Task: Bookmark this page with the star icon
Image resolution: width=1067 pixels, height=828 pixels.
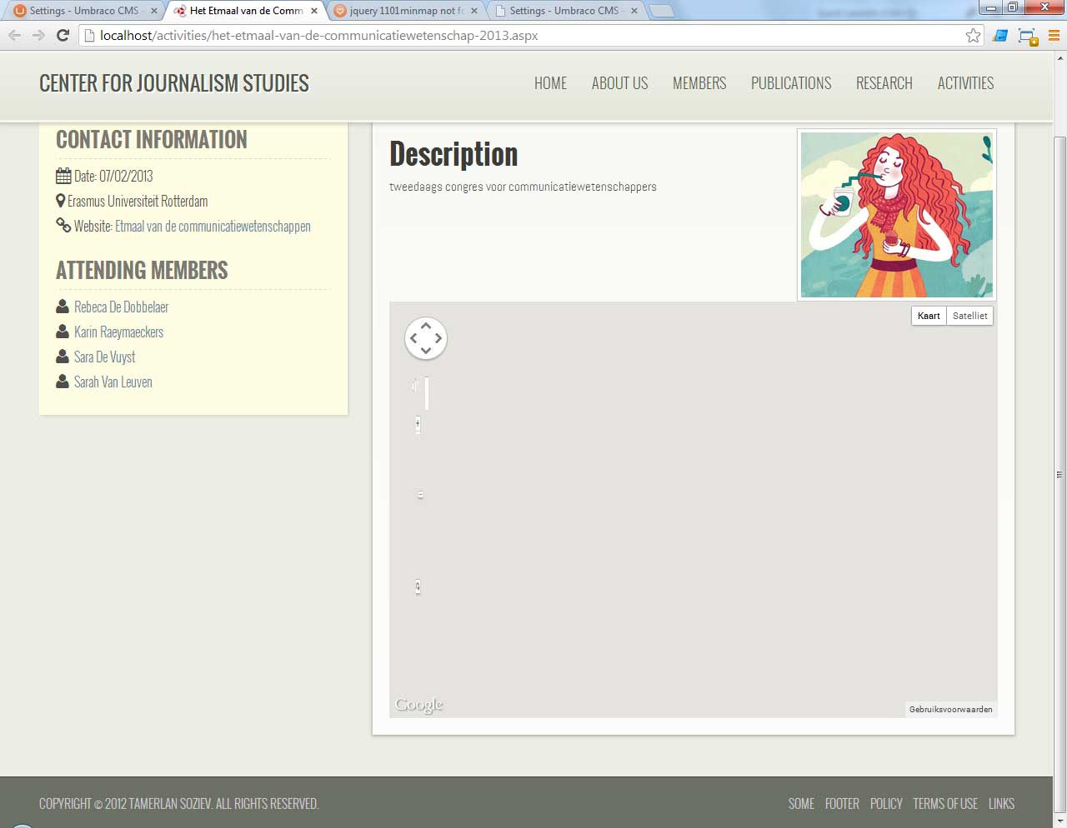Action: pos(973,35)
